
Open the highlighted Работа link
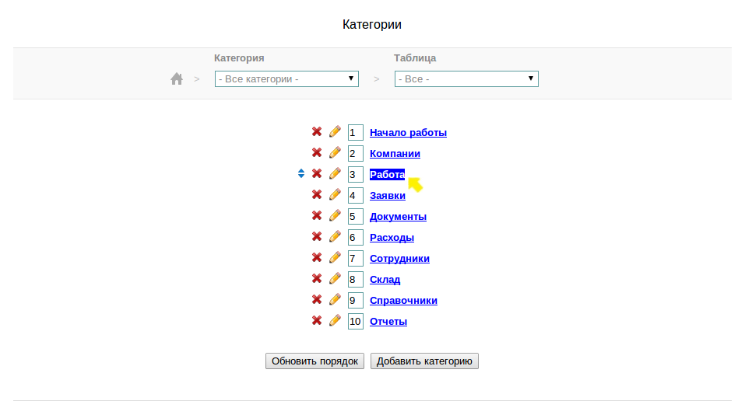tap(387, 175)
